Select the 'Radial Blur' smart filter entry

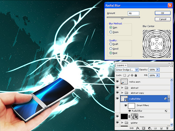coord(137,111)
